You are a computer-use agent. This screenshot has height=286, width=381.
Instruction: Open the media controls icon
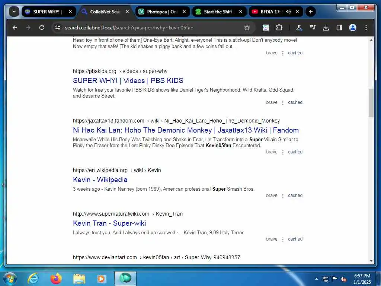click(x=313, y=28)
